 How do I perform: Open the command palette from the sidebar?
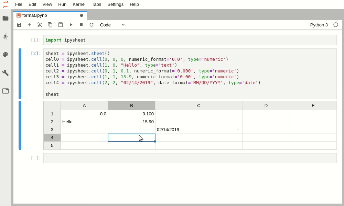coord(6,54)
